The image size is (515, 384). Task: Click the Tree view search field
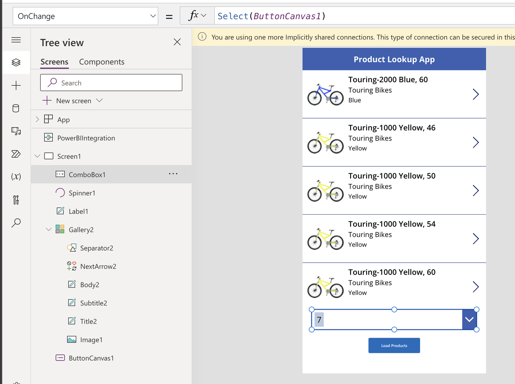pyautogui.click(x=115, y=83)
